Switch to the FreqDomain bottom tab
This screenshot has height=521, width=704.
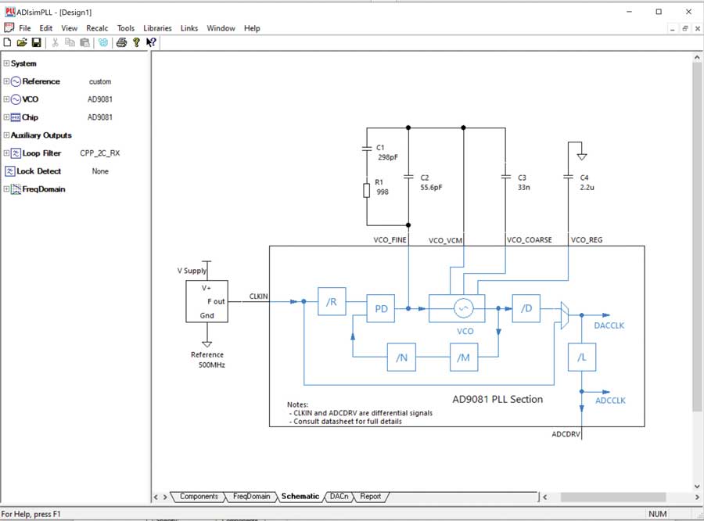coord(251,496)
